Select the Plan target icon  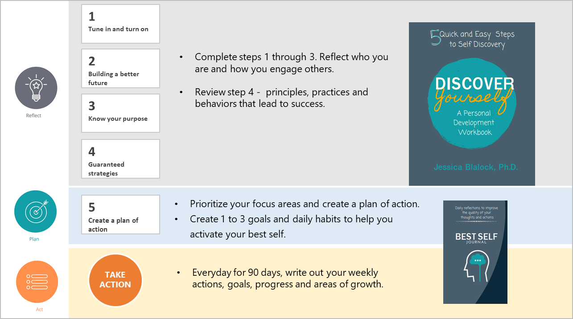point(35,212)
